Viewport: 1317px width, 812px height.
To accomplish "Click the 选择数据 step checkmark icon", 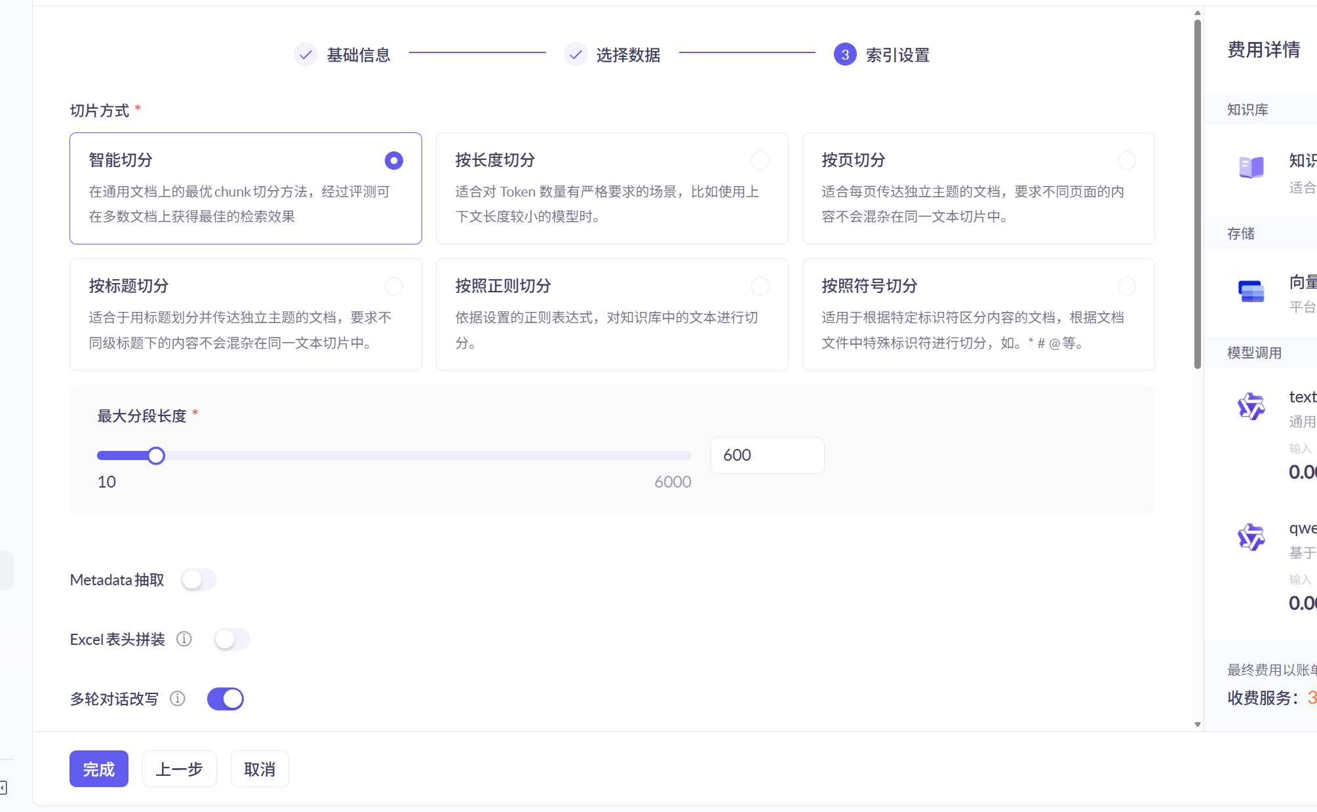I will (575, 54).
